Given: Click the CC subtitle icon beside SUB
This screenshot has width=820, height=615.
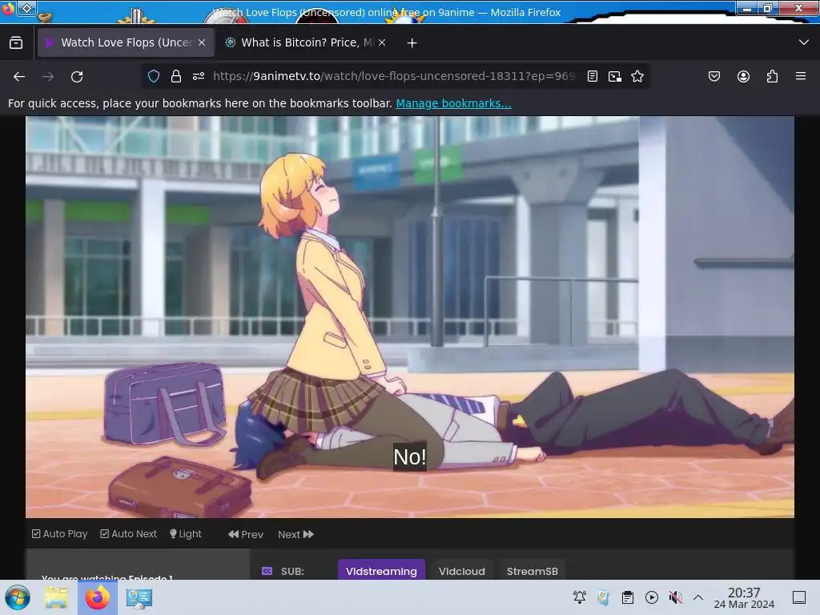Looking at the screenshot, I should click(267, 571).
